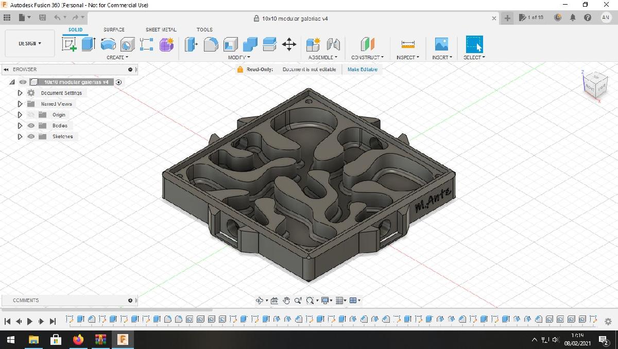Select the Offset Plane construct tool

(x=368, y=44)
